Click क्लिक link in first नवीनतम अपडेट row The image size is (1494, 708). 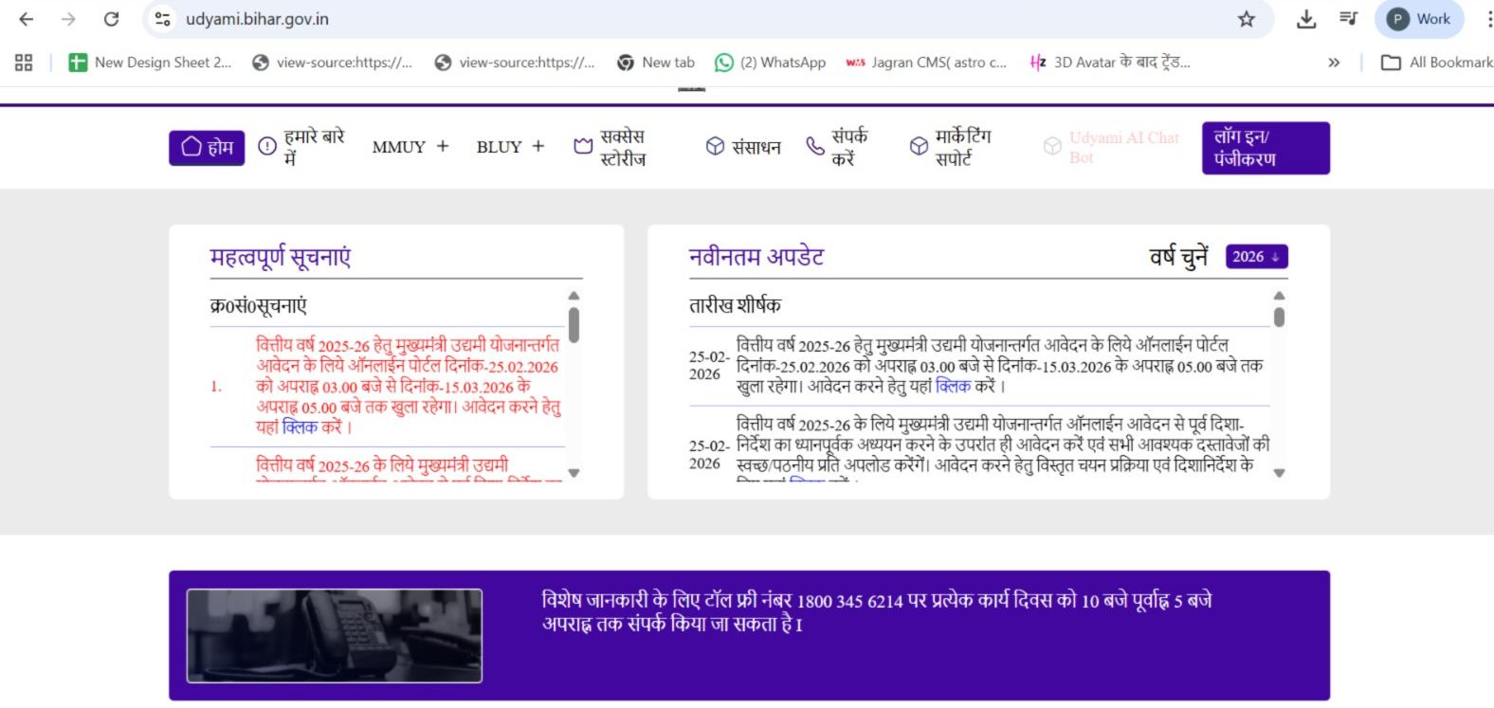click(953, 387)
